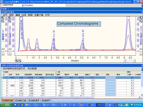The image size is (143, 107).
Task: Open the 检视 menu
Action: 24,15
